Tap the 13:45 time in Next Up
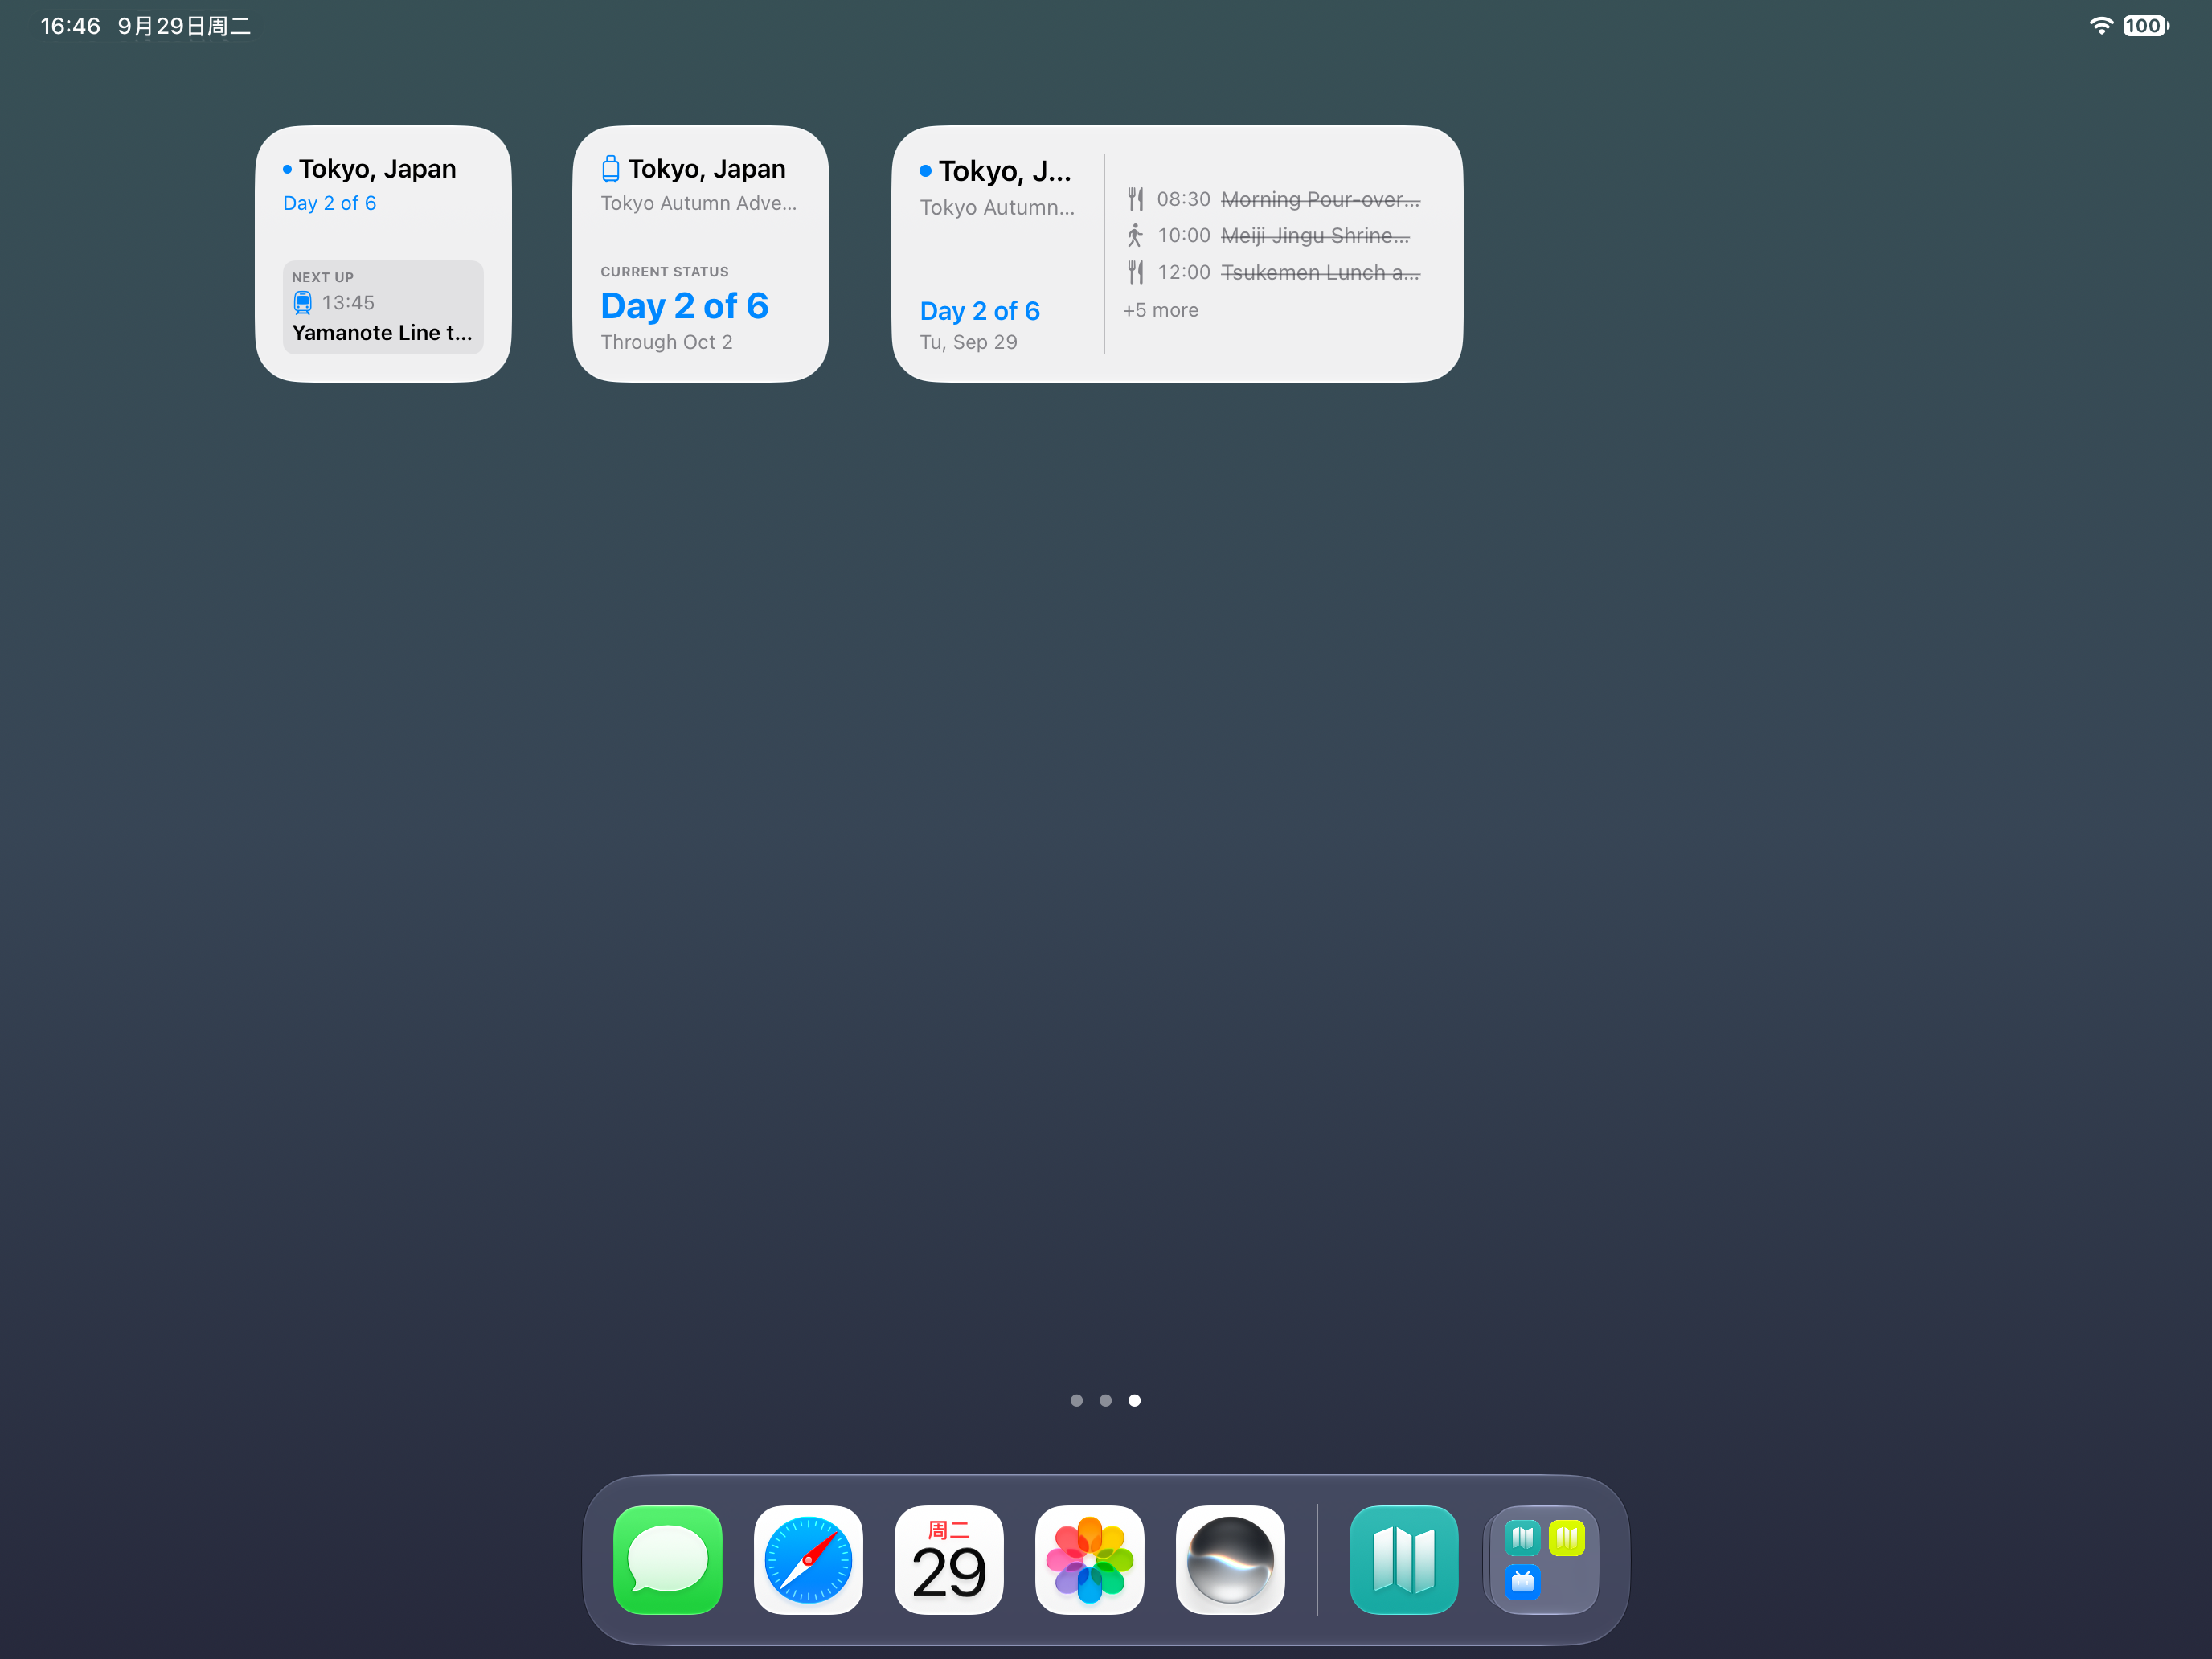This screenshot has width=2212, height=1659. [x=348, y=302]
